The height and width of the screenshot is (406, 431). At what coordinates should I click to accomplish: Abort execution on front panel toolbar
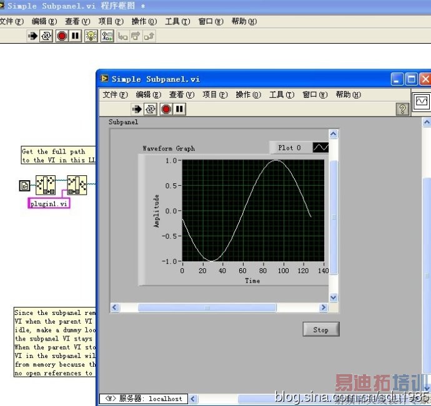tap(166, 109)
